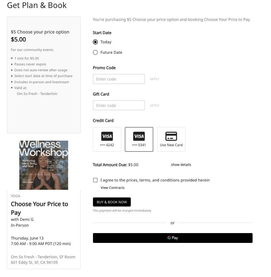This screenshot has height=277, width=271.
Task: Click the Buy & Book Now button
Action: tap(112, 202)
